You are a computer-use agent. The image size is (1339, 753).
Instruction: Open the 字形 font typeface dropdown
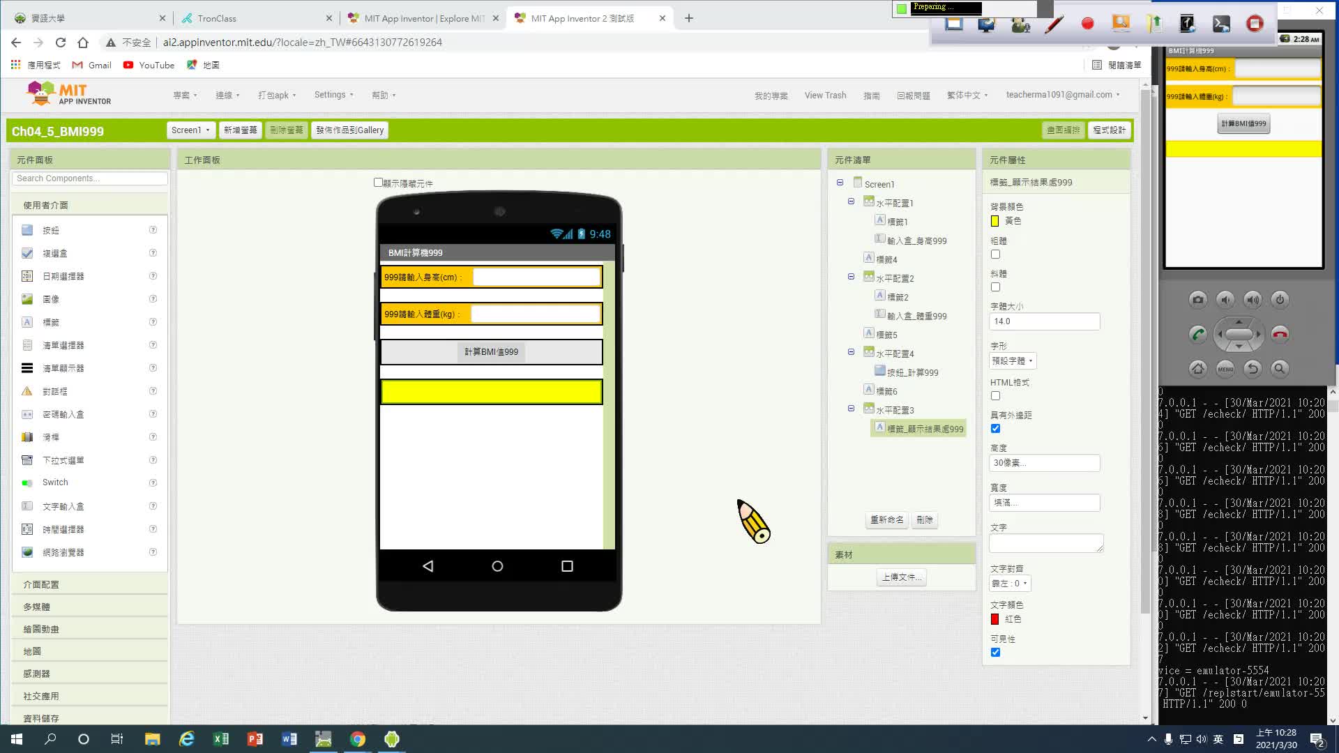pos(1013,361)
